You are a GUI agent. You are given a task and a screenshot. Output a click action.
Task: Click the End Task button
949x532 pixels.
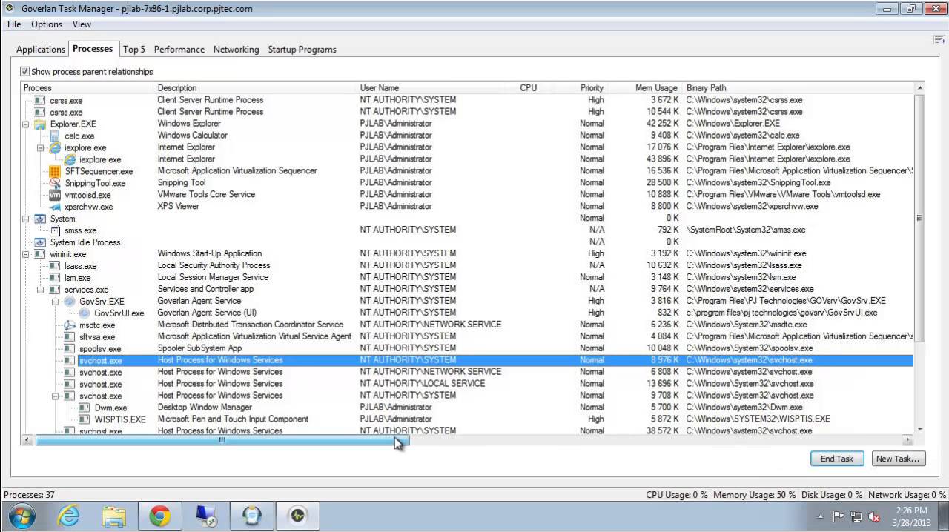837,459
